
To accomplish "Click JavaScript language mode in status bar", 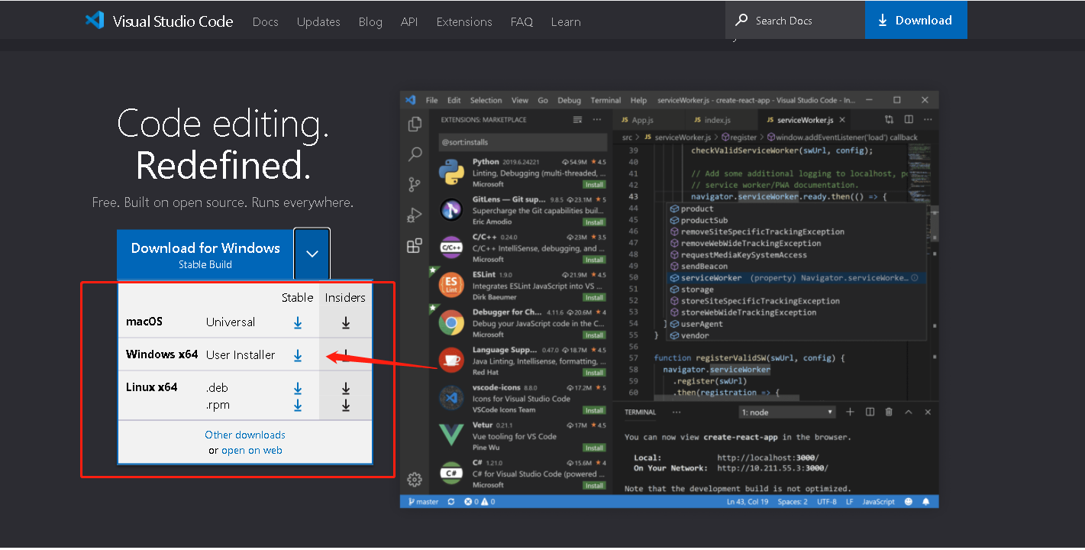I will tap(878, 502).
